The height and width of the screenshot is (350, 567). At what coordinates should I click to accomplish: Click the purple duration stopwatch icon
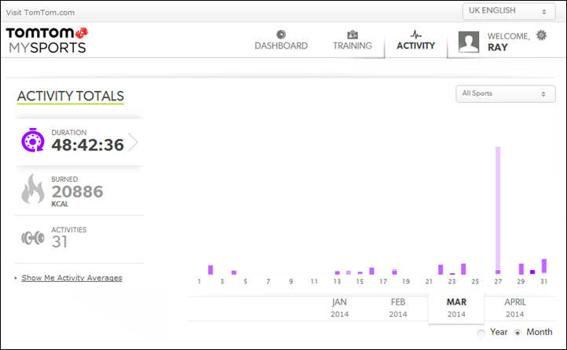point(32,140)
